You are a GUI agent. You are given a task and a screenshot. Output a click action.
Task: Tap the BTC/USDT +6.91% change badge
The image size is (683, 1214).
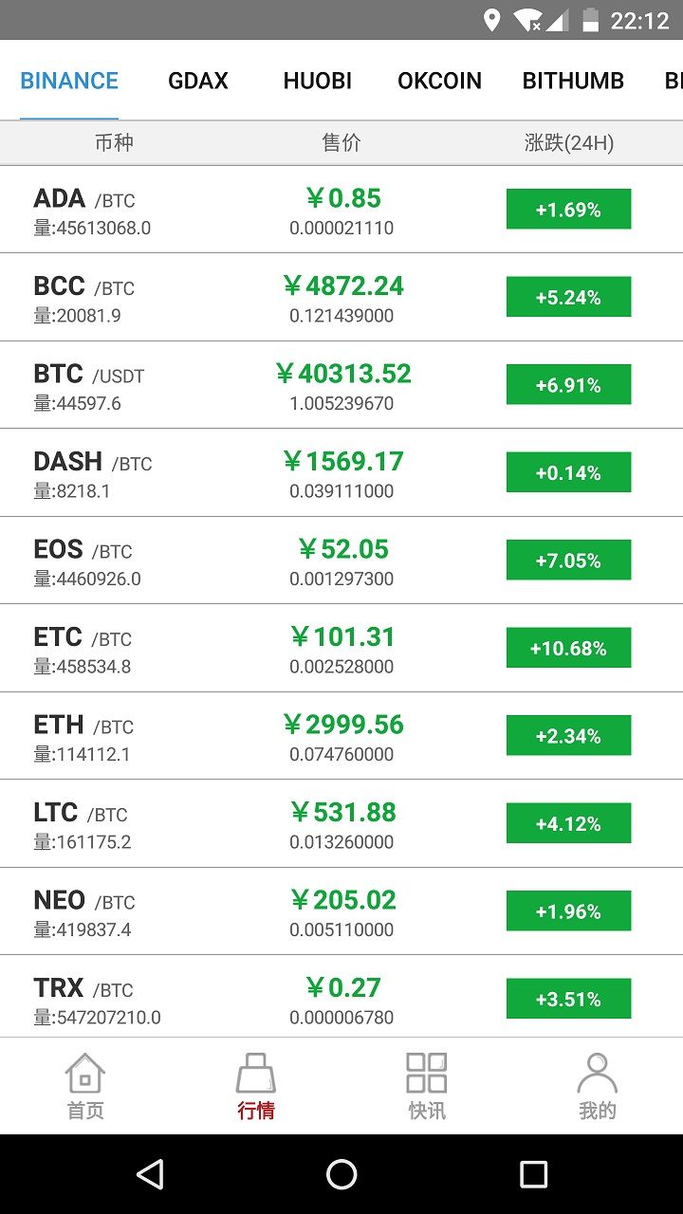point(568,385)
